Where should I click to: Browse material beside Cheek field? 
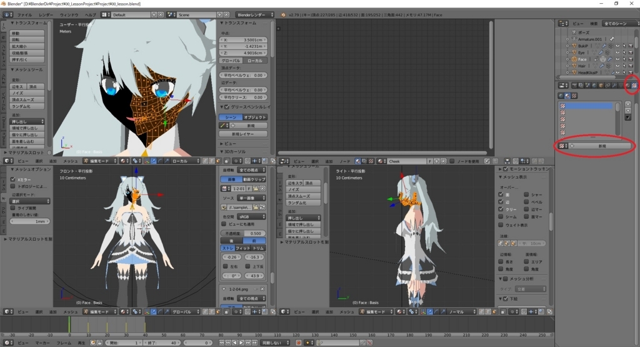coord(382,161)
